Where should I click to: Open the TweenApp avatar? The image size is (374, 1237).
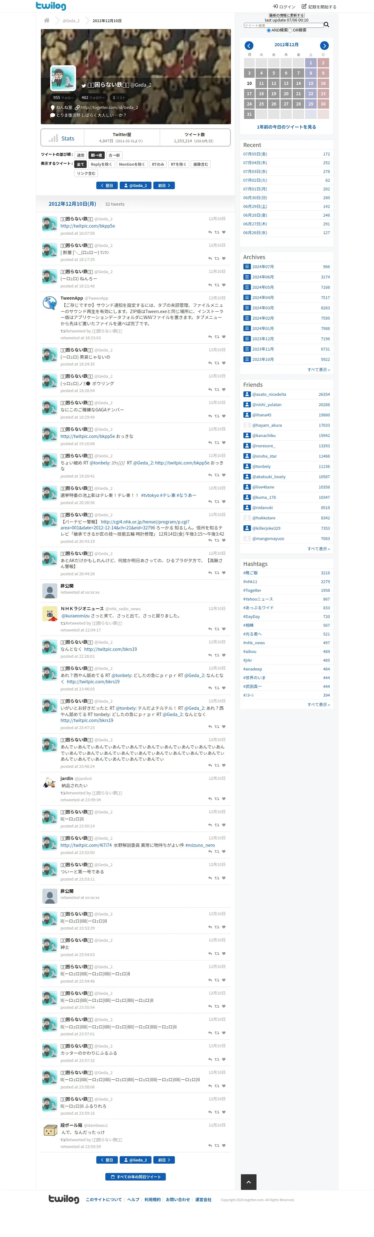pyautogui.click(x=50, y=303)
